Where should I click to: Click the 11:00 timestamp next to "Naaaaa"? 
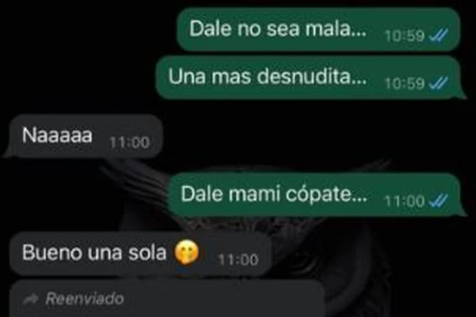pyautogui.click(x=130, y=142)
